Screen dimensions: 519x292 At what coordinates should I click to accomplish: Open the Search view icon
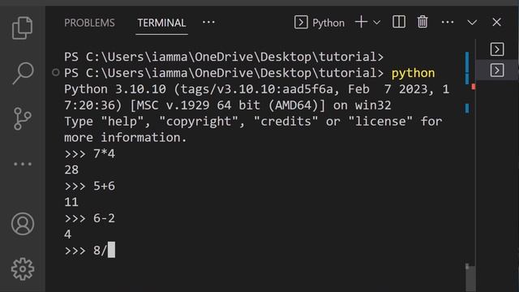[x=23, y=73]
